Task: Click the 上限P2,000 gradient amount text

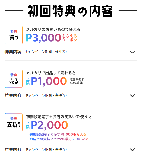Action: click(47, 125)
